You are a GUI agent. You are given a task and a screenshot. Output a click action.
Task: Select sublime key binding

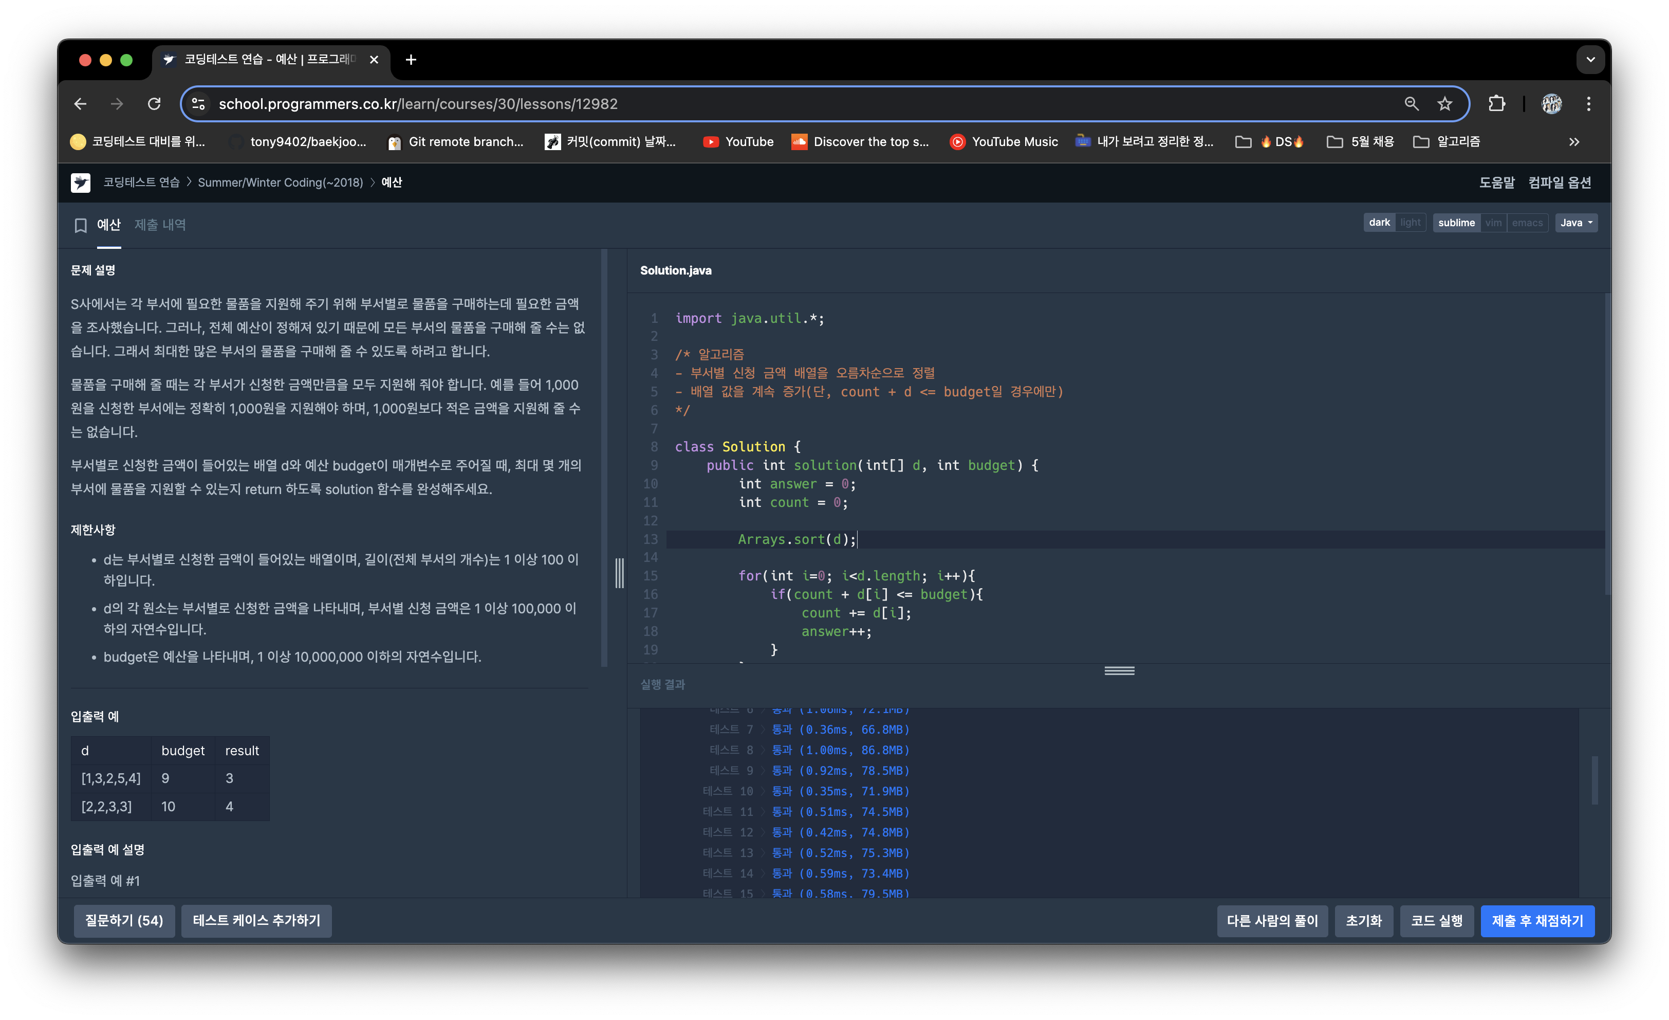point(1456,222)
